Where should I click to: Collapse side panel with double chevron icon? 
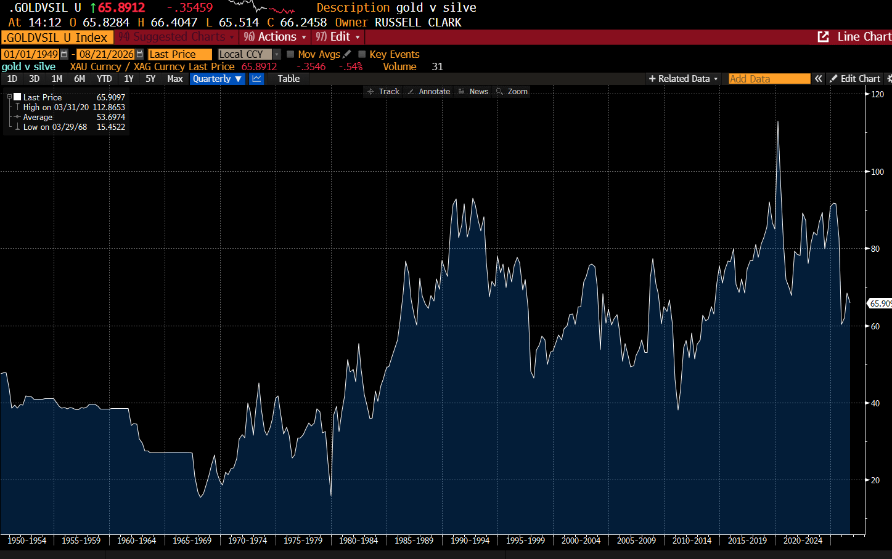click(819, 79)
